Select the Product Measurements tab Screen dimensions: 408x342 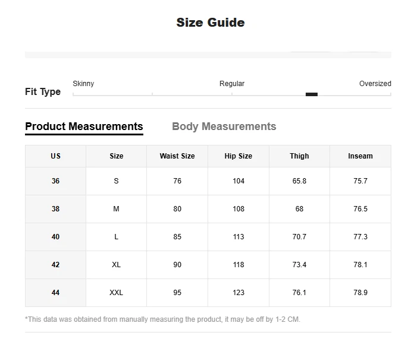84,126
